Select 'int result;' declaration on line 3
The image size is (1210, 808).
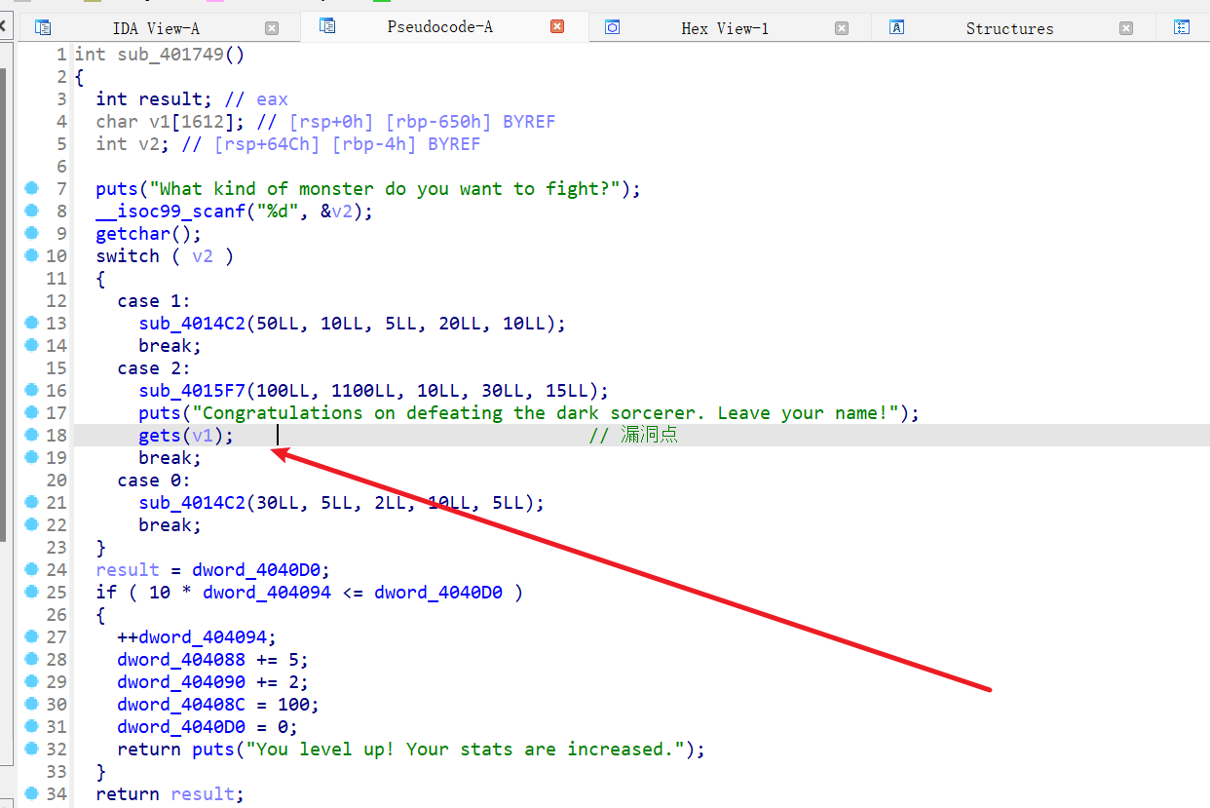tap(153, 98)
